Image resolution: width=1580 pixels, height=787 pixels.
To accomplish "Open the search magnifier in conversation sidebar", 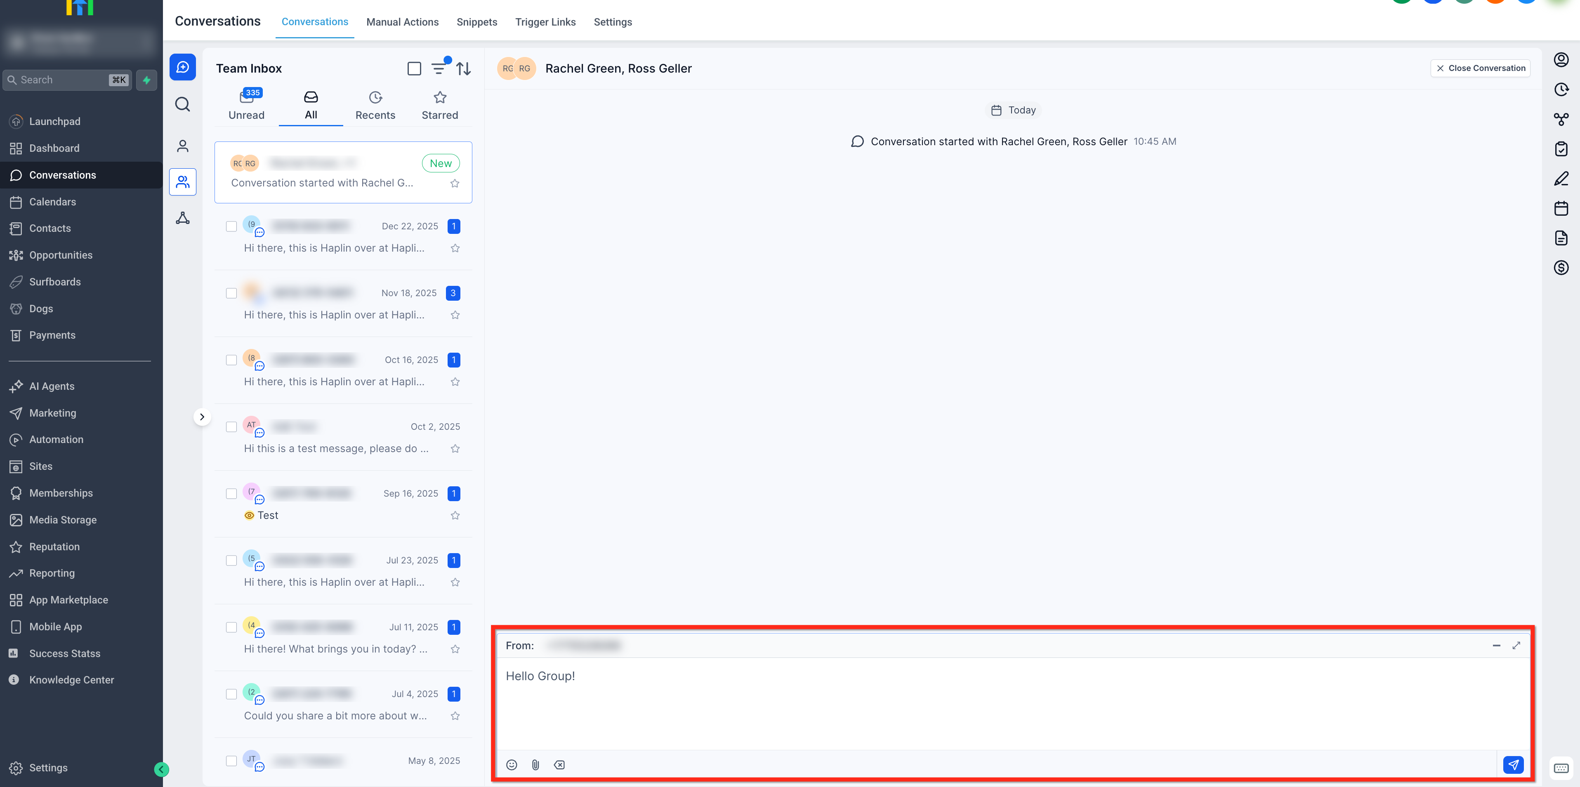I will pos(183,104).
